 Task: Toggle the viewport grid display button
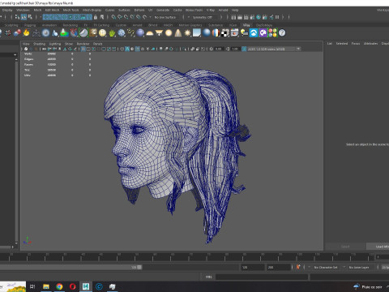pos(83,49)
